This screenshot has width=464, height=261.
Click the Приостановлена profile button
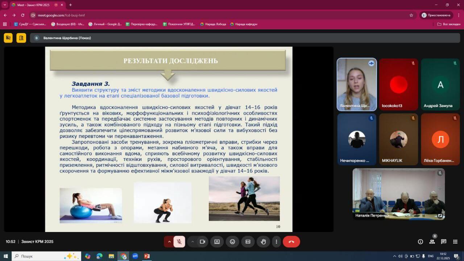click(x=436, y=15)
